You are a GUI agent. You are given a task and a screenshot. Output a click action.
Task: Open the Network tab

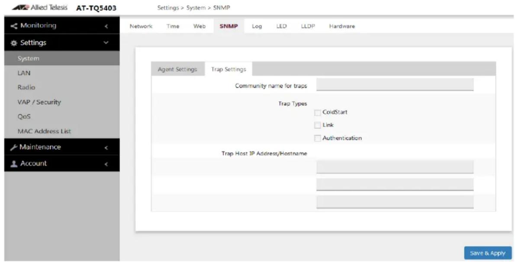(x=141, y=26)
